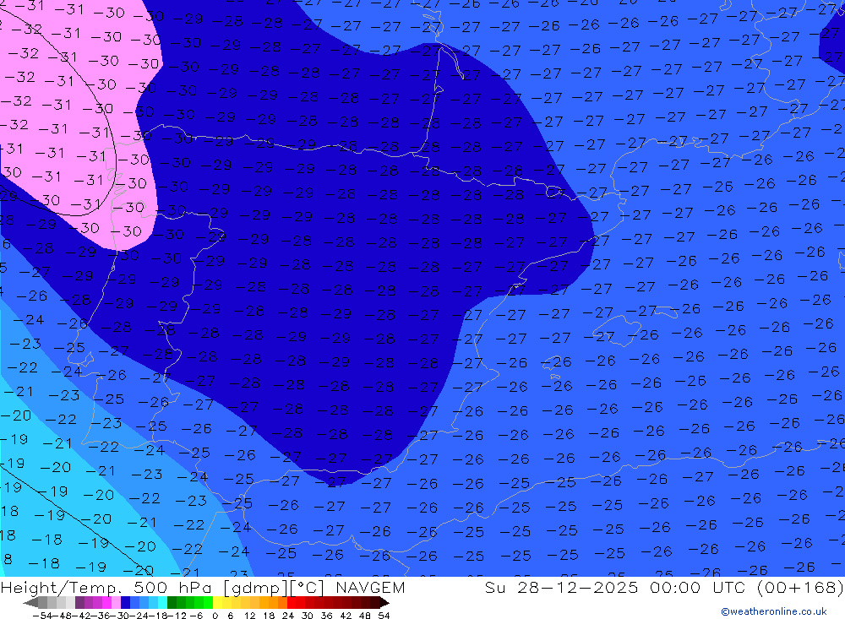The width and height of the screenshot is (845, 619).
Task: Click the NAVGEM model name label
Action: [x=370, y=587]
